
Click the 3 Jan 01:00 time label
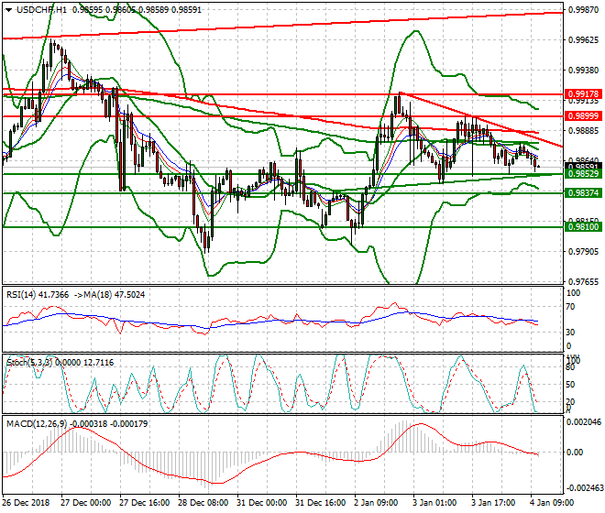pos(434,503)
